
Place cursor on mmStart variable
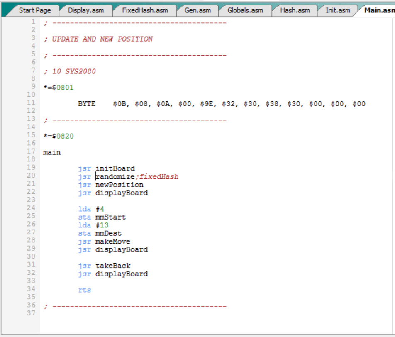tap(110, 217)
